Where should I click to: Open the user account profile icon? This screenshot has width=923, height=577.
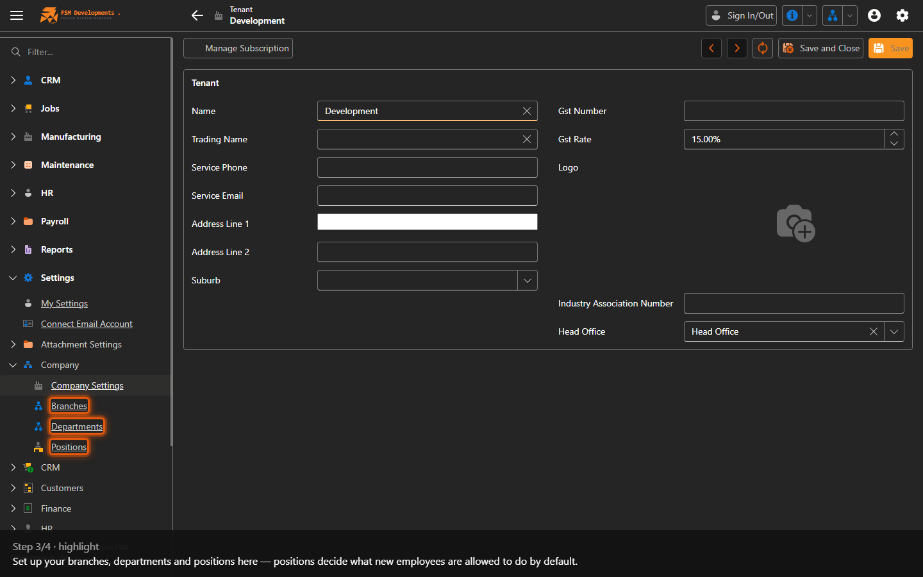(874, 15)
